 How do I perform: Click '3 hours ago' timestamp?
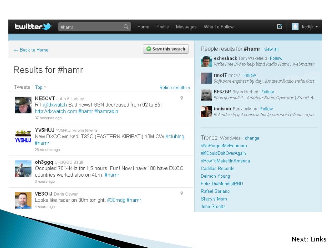[x=44, y=181]
